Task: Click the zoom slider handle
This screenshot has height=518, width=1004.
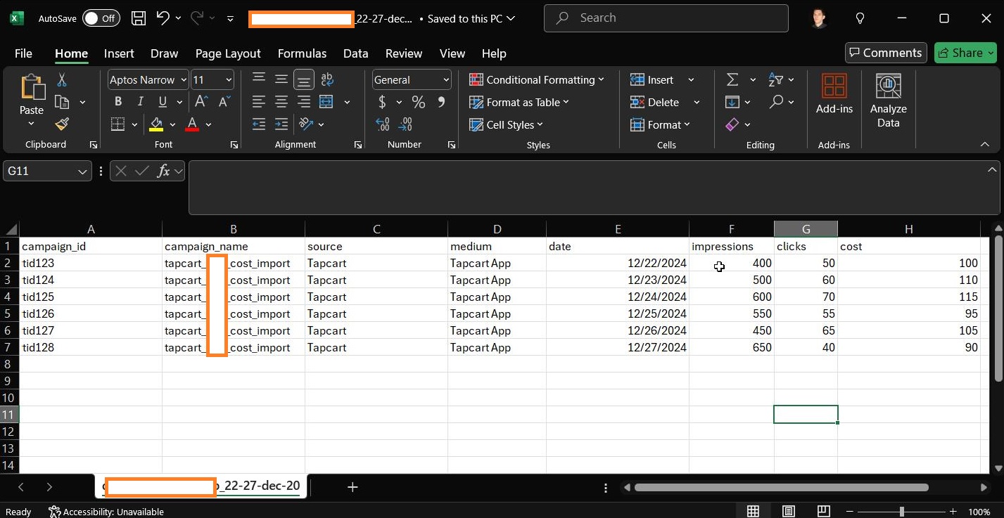Action: click(902, 512)
